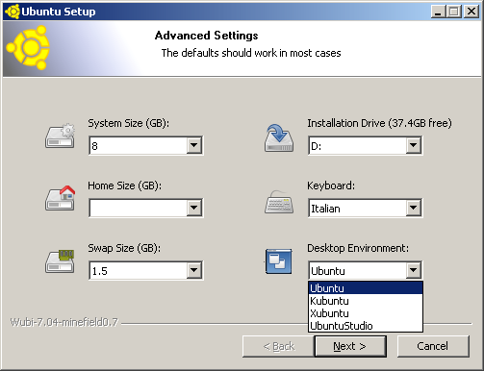484x371 pixels.
Task: Close the Ubuntu Setup window
Action: point(471,12)
